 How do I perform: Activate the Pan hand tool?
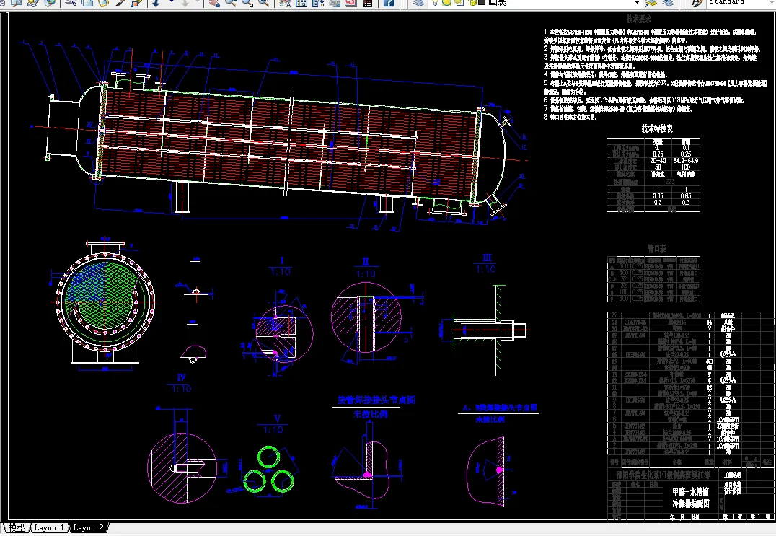213,2
